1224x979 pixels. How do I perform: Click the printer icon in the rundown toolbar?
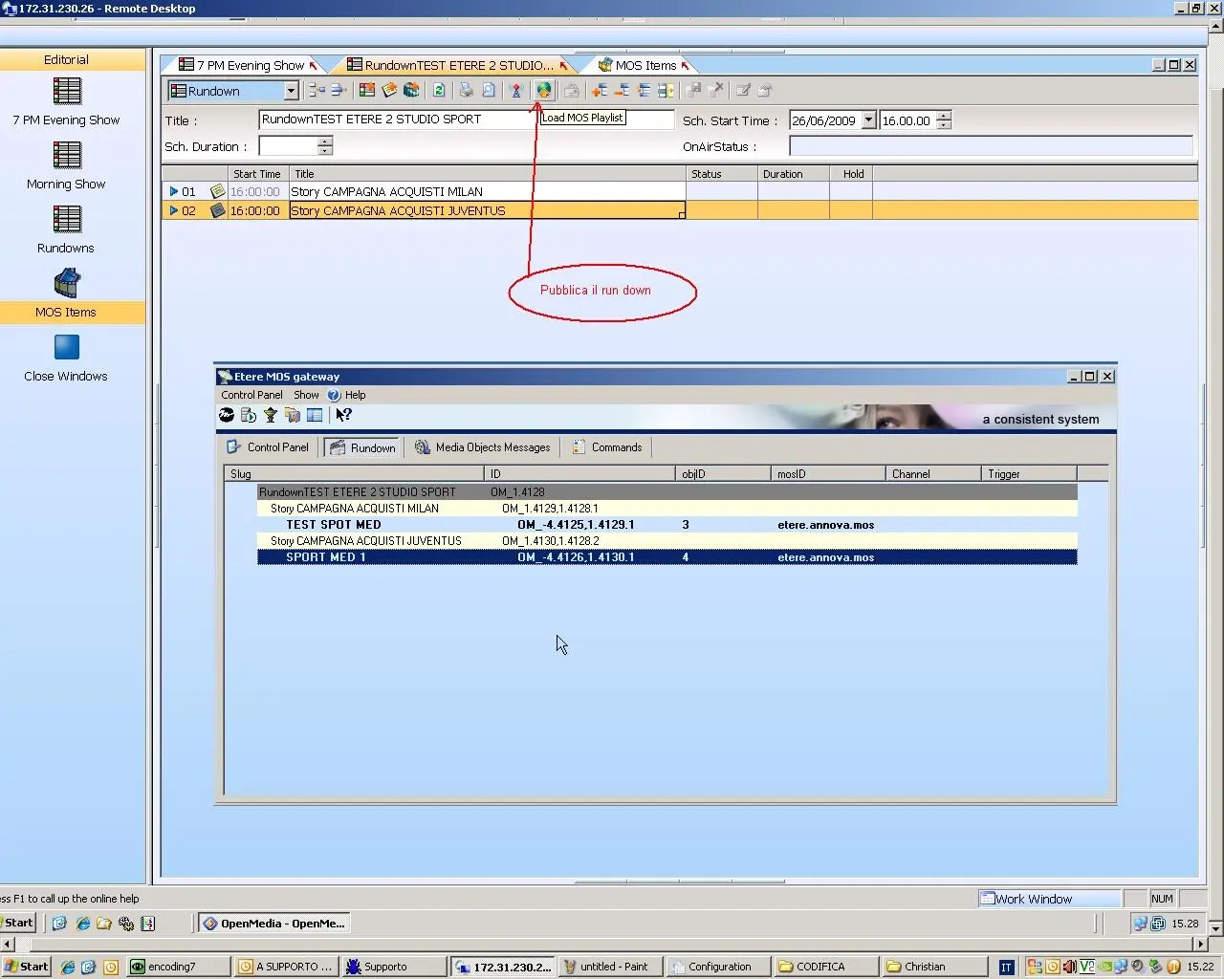[x=467, y=90]
